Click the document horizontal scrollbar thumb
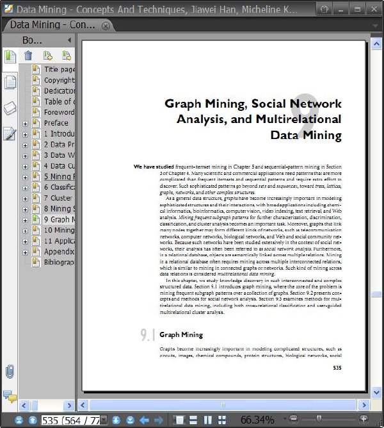384x428 pixels. pos(223,405)
